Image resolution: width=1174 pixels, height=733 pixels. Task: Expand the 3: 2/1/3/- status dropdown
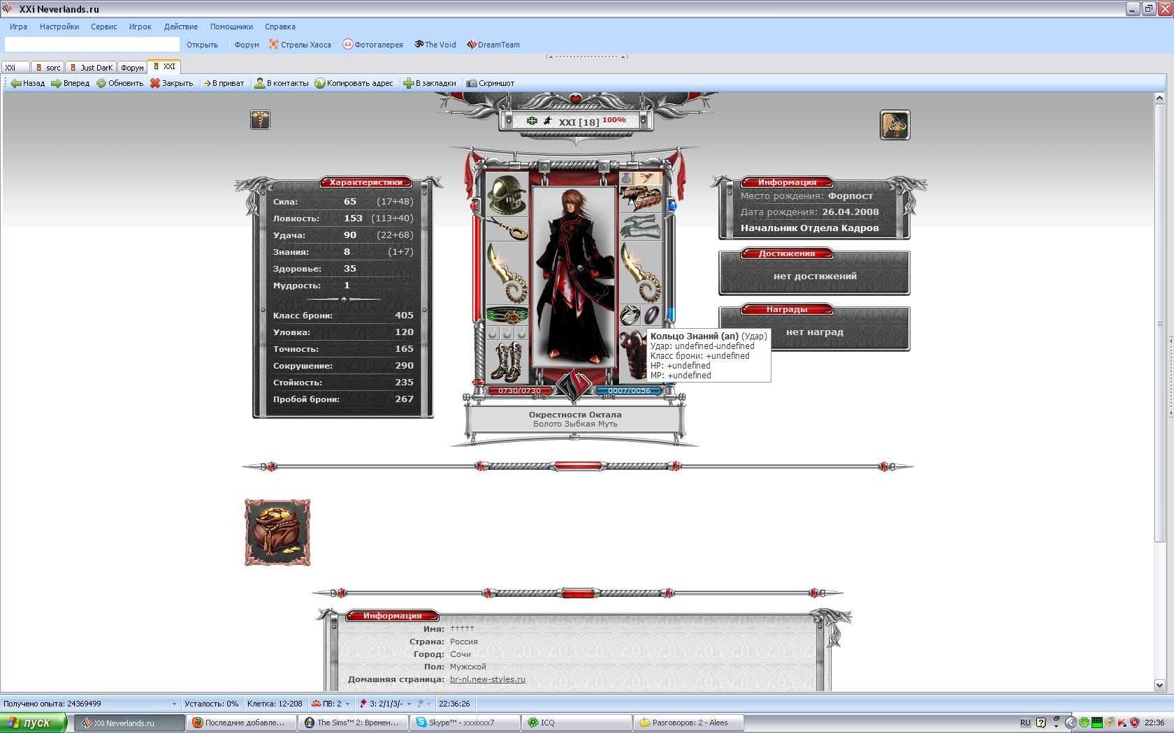coord(409,704)
